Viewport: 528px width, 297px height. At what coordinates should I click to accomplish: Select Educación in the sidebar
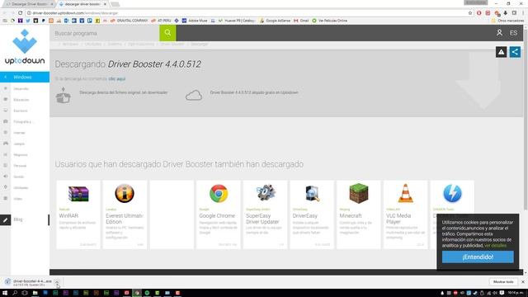pos(21,100)
